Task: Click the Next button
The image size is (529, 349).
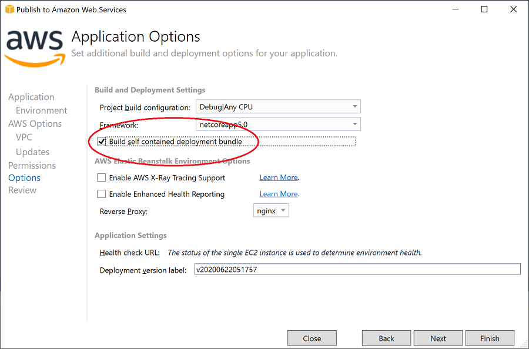Action: (x=438, y=338)
